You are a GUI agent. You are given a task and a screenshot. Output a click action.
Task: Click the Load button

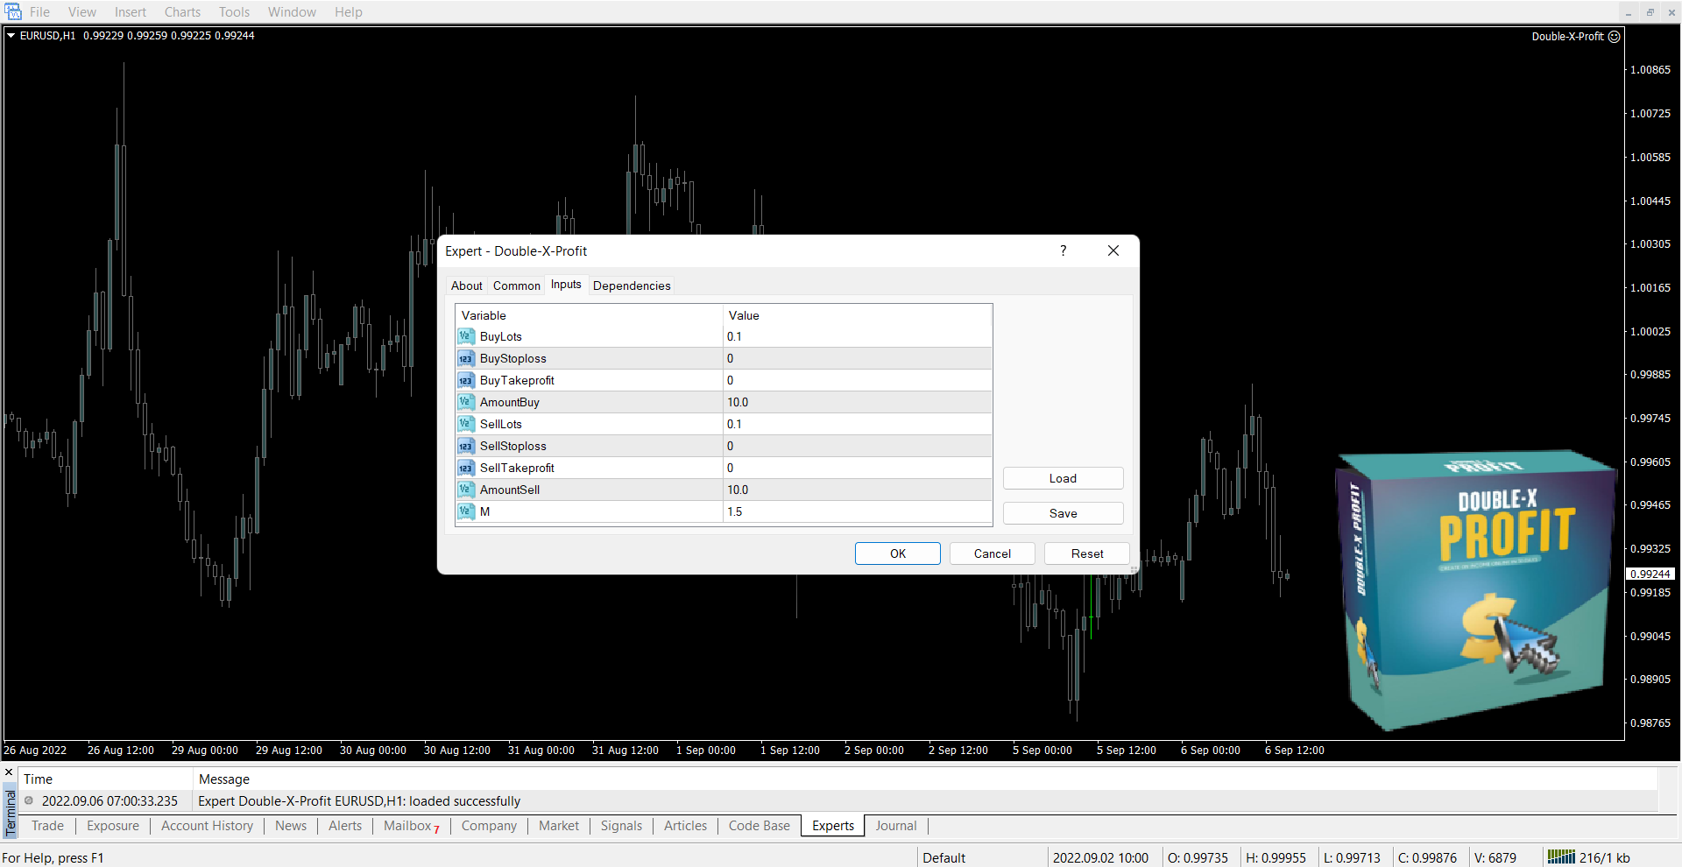1063,478
